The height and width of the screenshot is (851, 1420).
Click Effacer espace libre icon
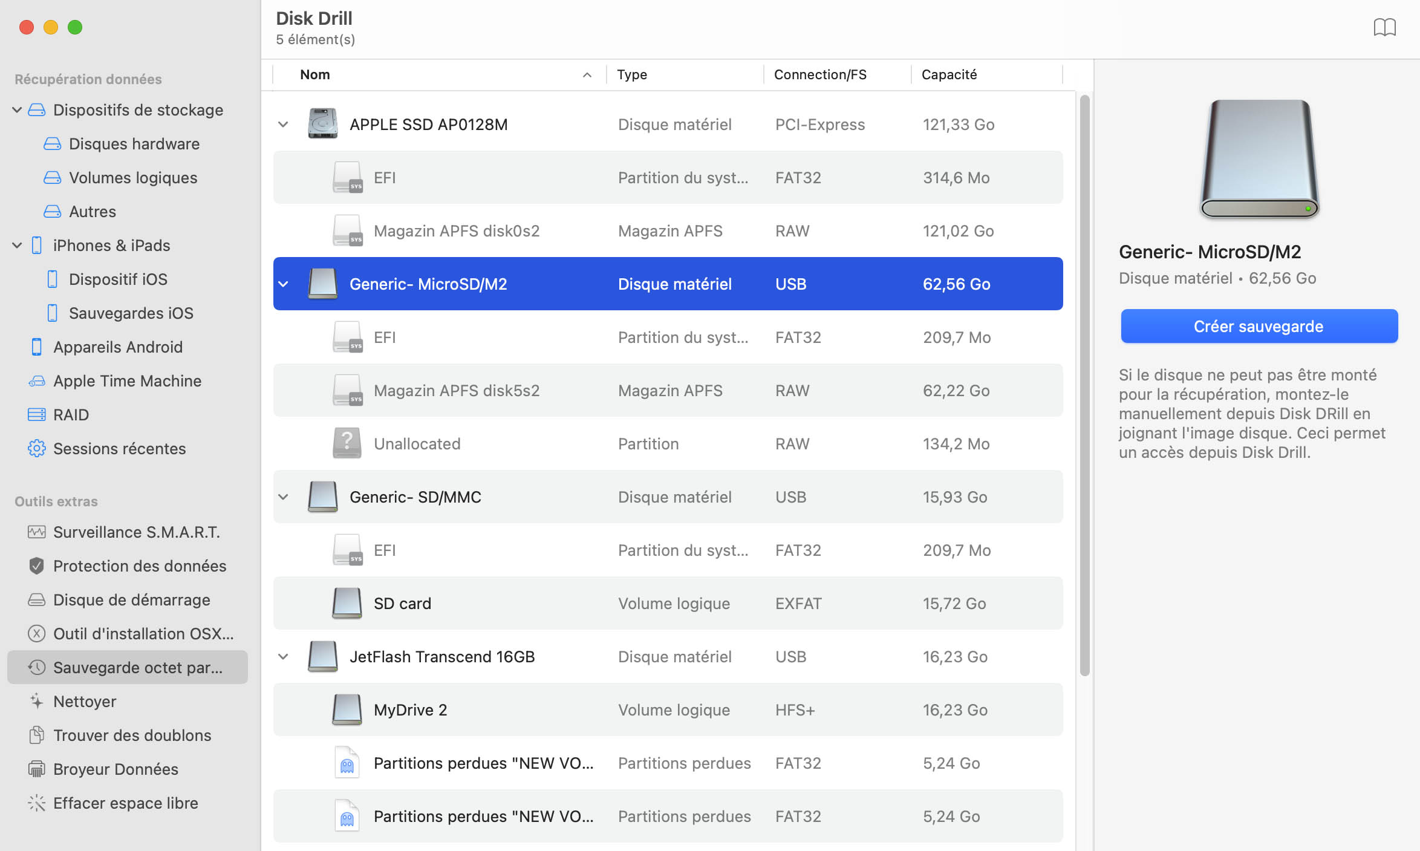[x=36, y=803]
